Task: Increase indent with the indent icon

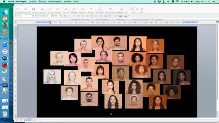Action: coord(109,16)
